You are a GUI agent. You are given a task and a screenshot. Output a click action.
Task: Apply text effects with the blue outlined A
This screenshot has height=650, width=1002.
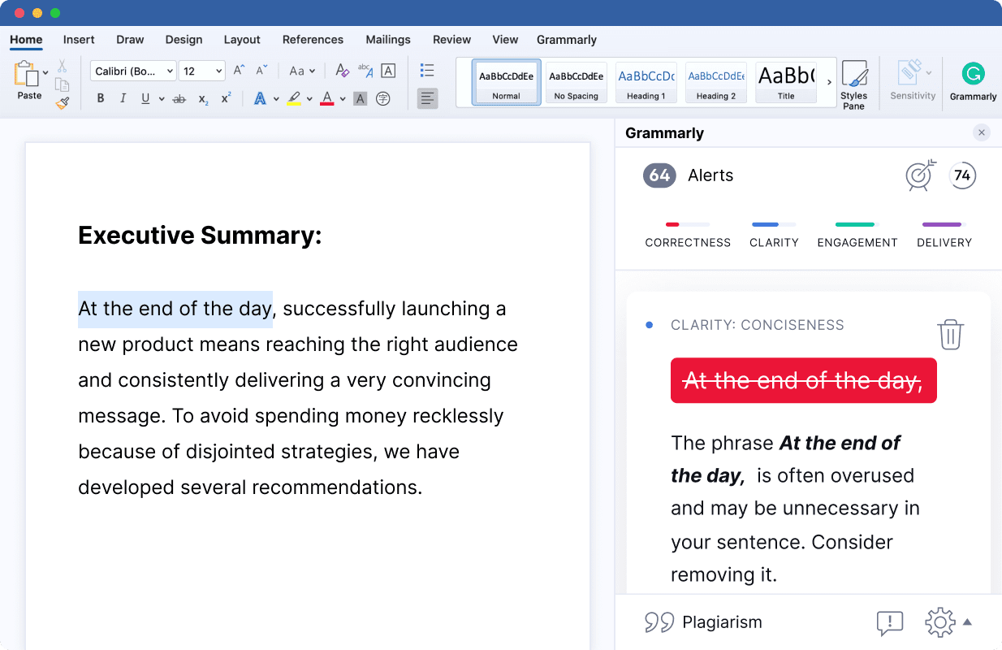(260, 98)
